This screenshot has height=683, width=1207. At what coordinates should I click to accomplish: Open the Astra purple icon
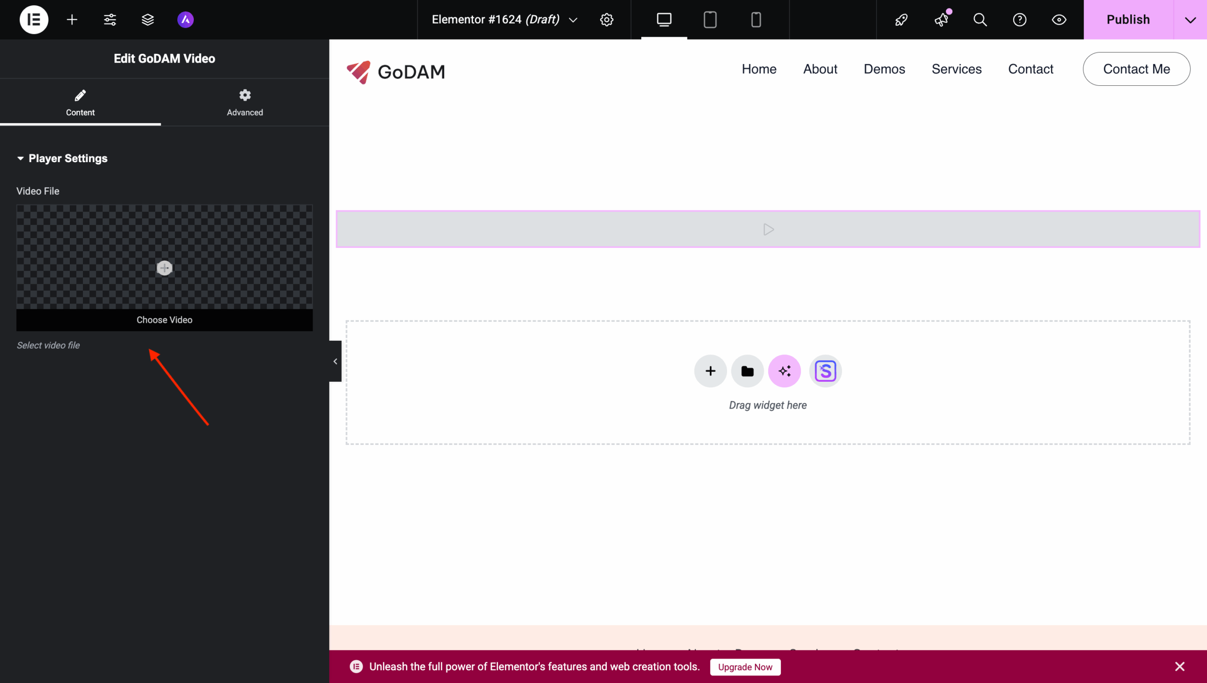[186, 20]
